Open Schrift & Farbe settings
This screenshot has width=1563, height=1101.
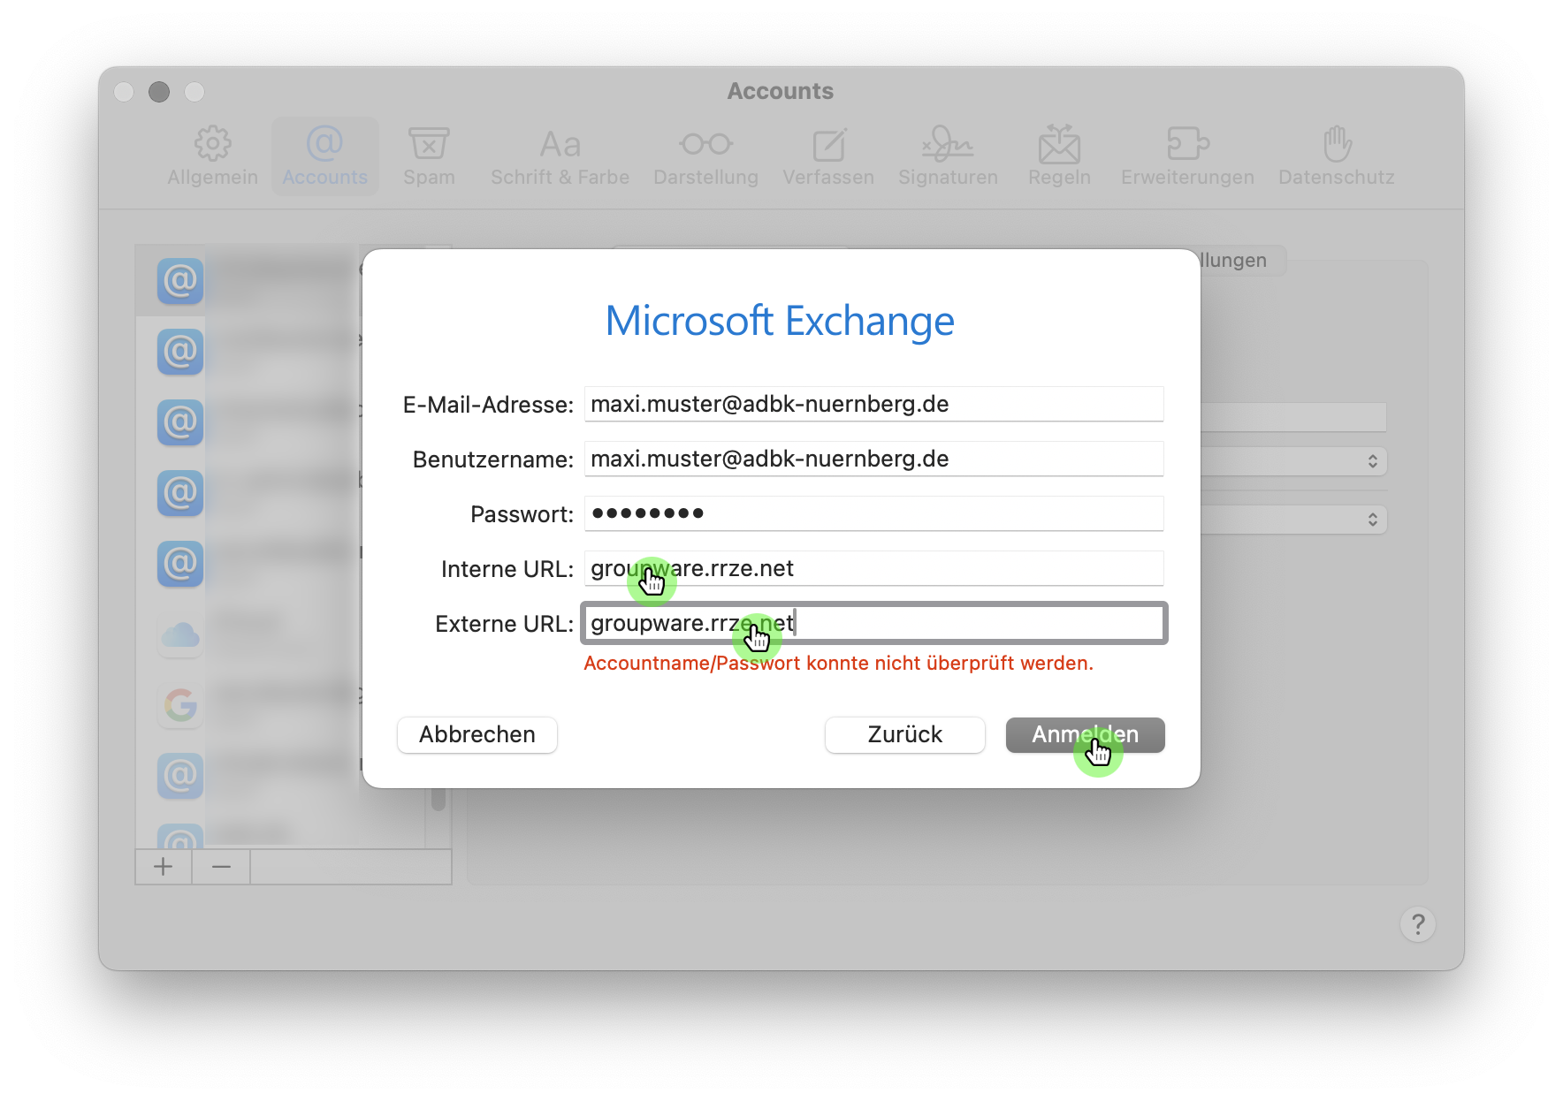(x=560, y=157)
